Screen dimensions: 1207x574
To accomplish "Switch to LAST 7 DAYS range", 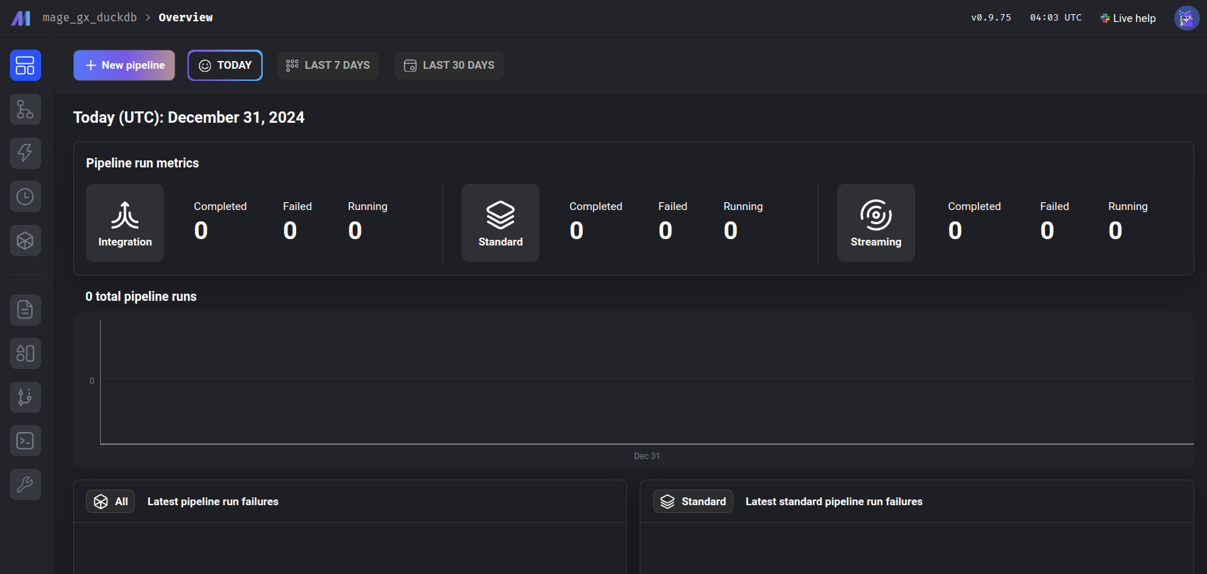I will click(328, 65).
